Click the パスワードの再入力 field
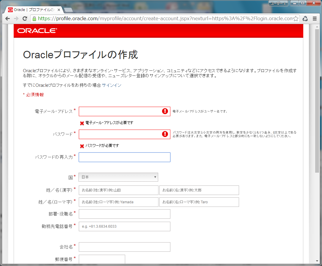This screenshot has width=322, height=266. [x=125, y=157]
